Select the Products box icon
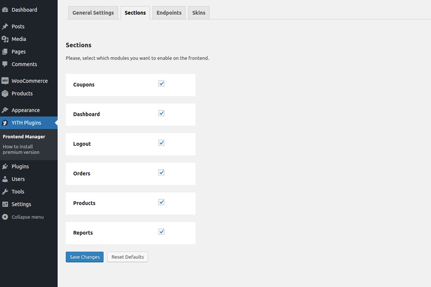Image resolution: width=431 pixels, height=287 pixels. pyautogui.click(x=5, y=94)
